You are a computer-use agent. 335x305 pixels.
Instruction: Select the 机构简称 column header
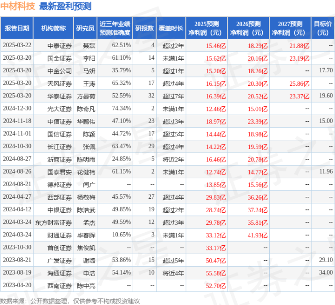[x=54, y=28]
